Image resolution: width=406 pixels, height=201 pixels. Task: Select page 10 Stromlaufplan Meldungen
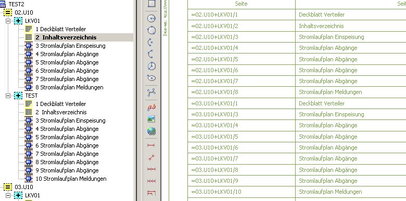pos(71,179)
